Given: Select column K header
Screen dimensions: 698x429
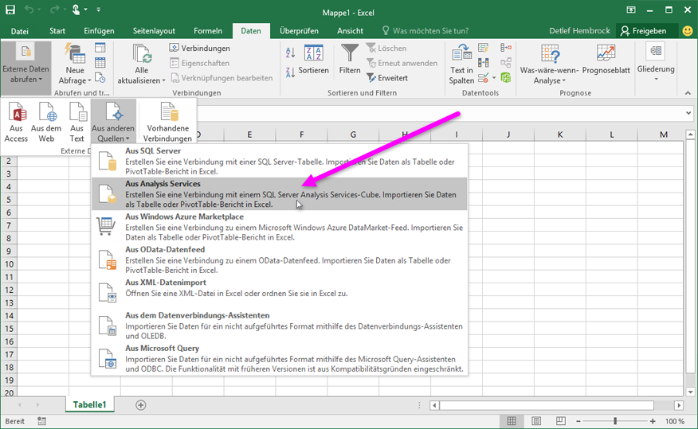Looking at the screenshot, I should click(560, 135).
